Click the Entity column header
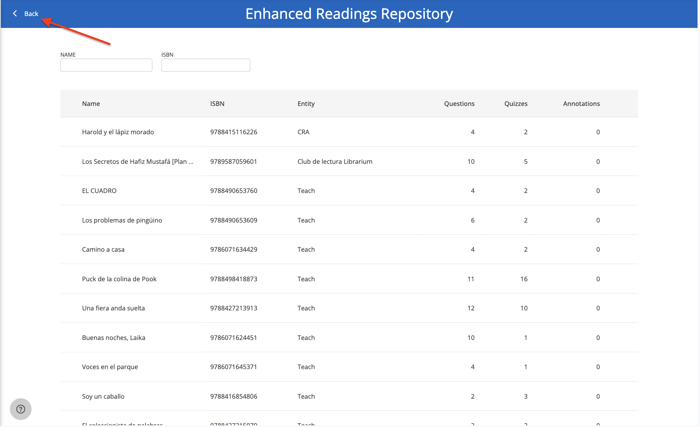Viewport: 700px width, 427px height. pyautogui.click(x=306, y=103)
